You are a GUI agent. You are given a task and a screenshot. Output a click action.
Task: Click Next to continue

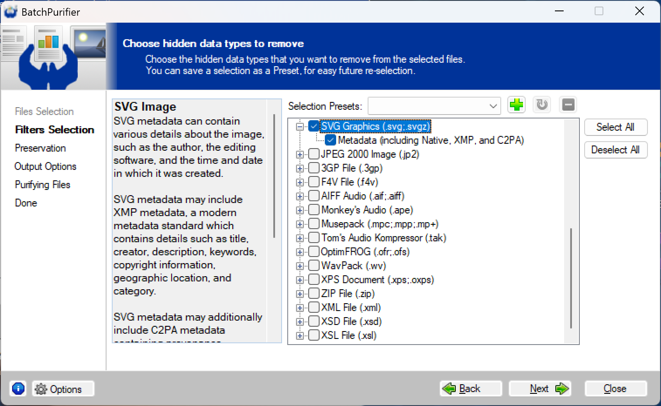point(540,389)
